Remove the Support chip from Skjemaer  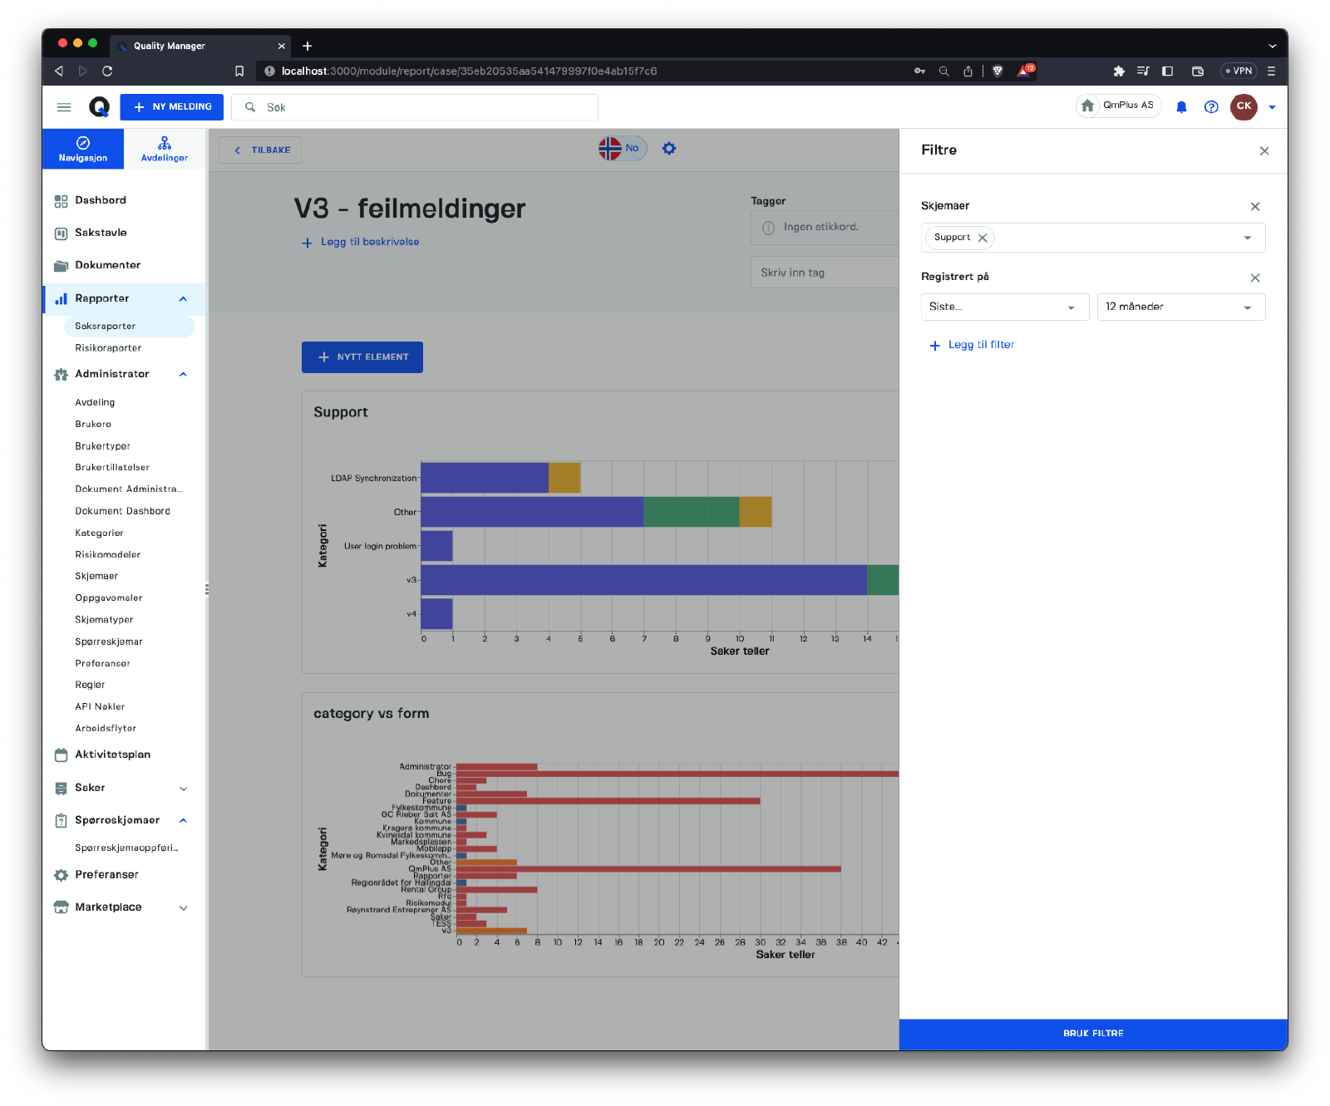[x=983, y=238]
